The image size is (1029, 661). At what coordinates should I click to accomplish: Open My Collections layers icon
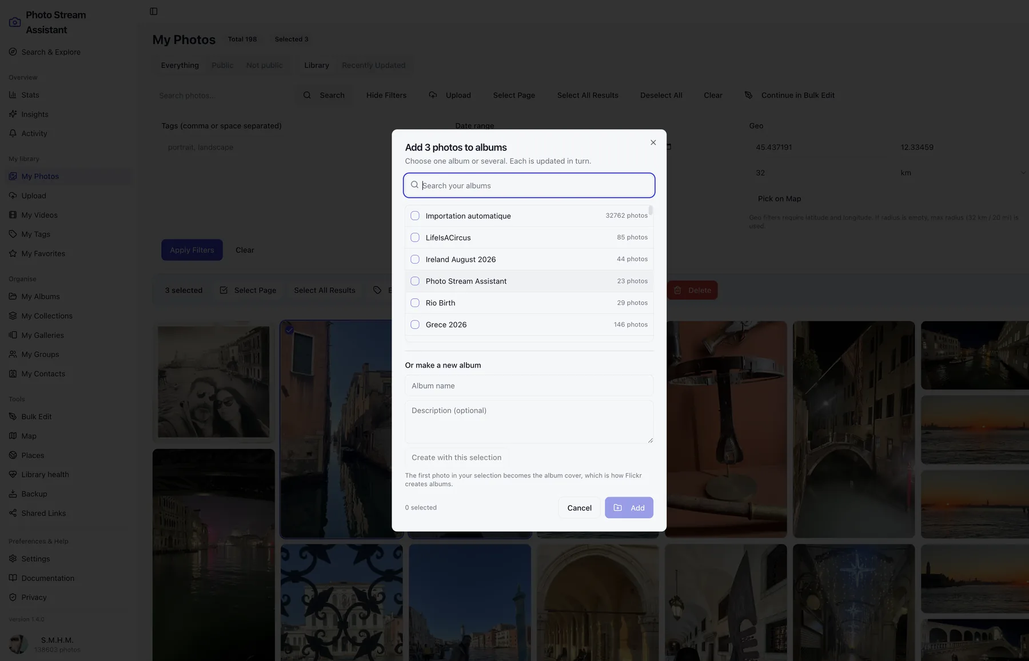point(13,316)
